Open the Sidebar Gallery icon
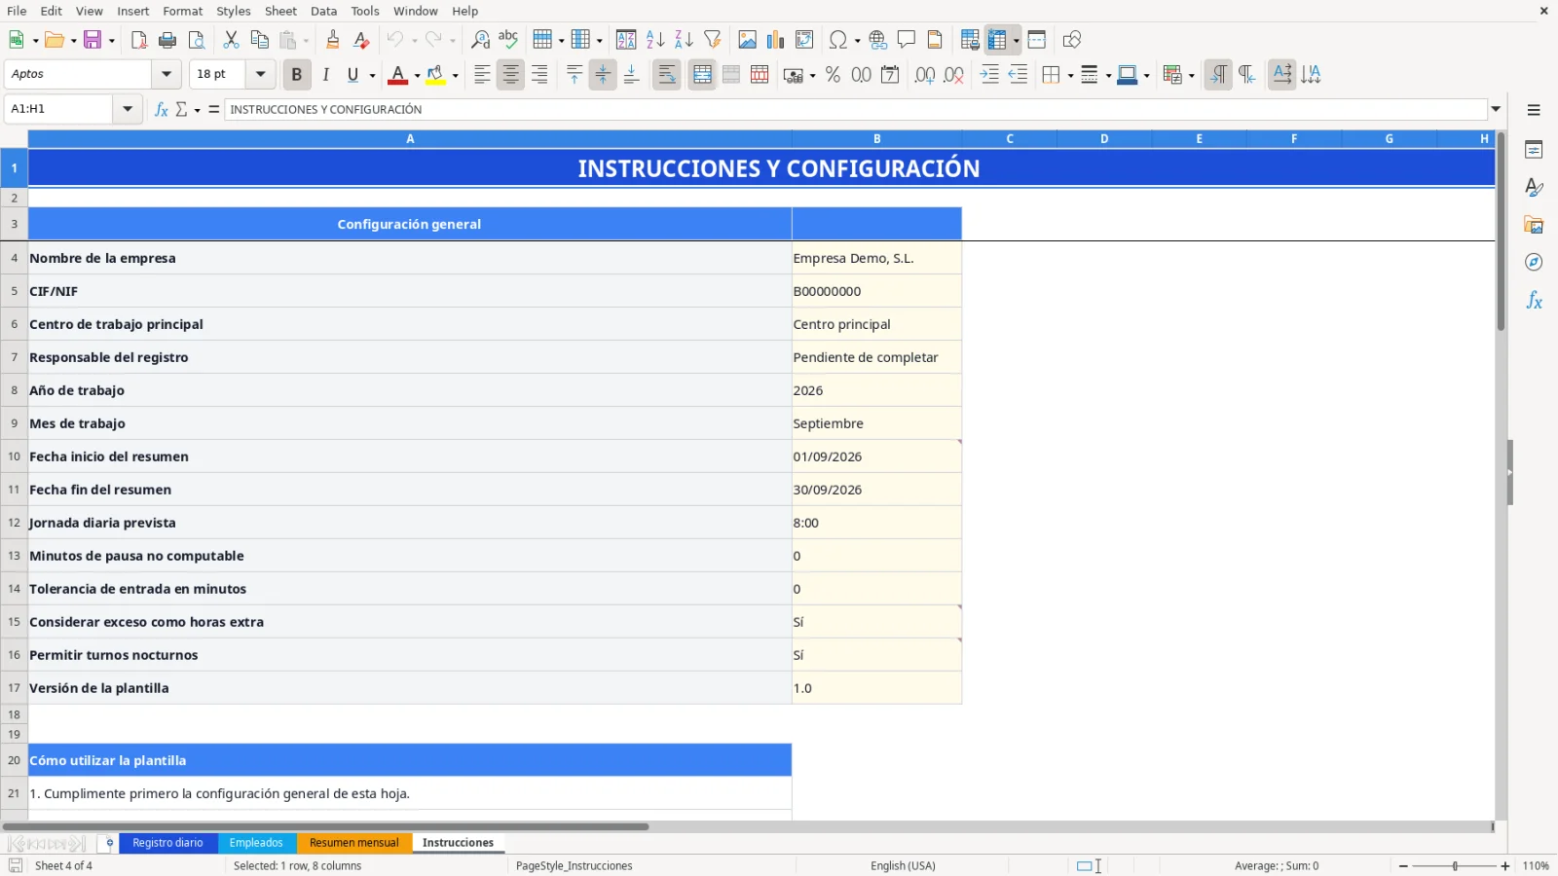 pos(1534,225)
